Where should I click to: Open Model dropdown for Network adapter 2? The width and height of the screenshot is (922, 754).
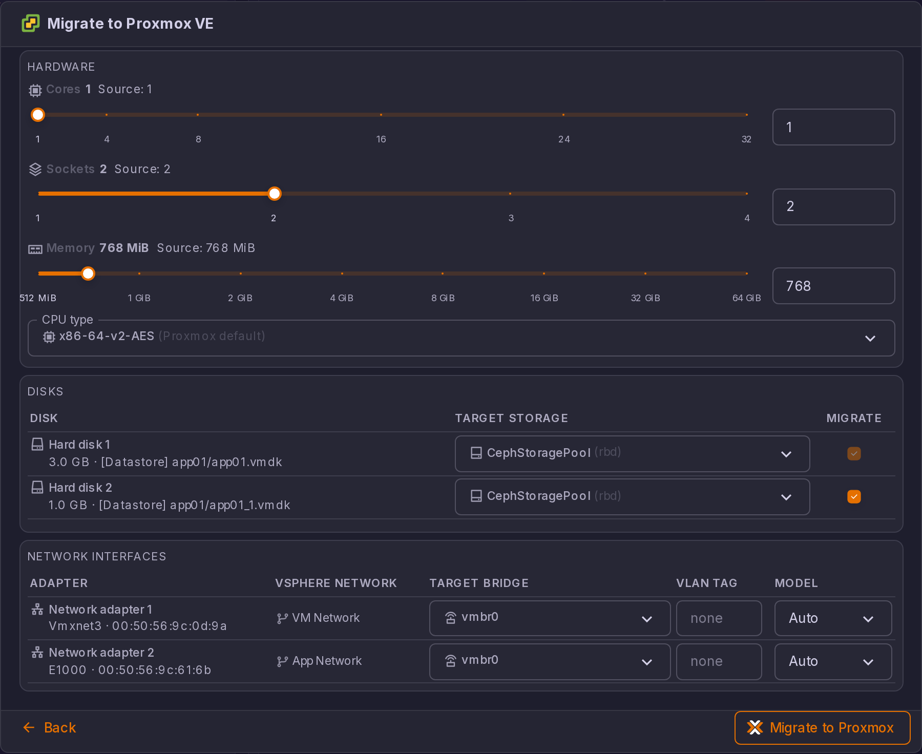(833, 661)
